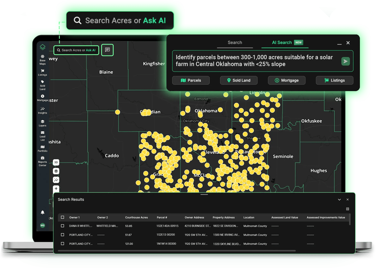Image resolution: width=376 pixels, height=268 pixels.
Task: Click the Parcel # column header
Action: (x=162, y=218)
